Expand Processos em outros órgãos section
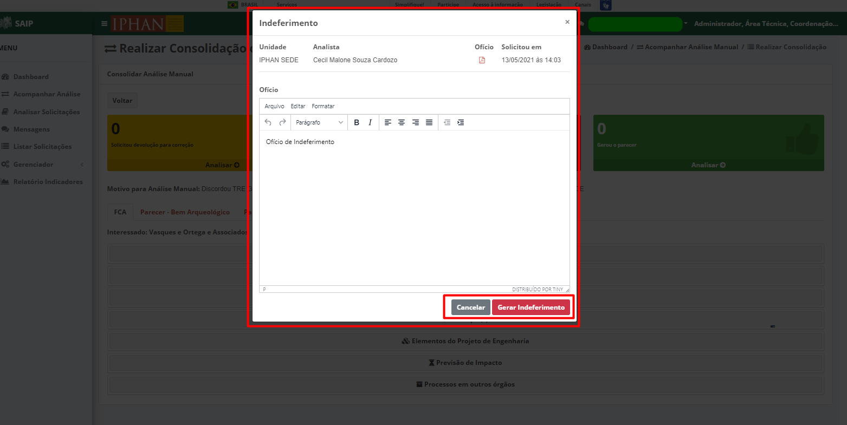Screen dimensions: 847x425 click(x=465, y=384)
